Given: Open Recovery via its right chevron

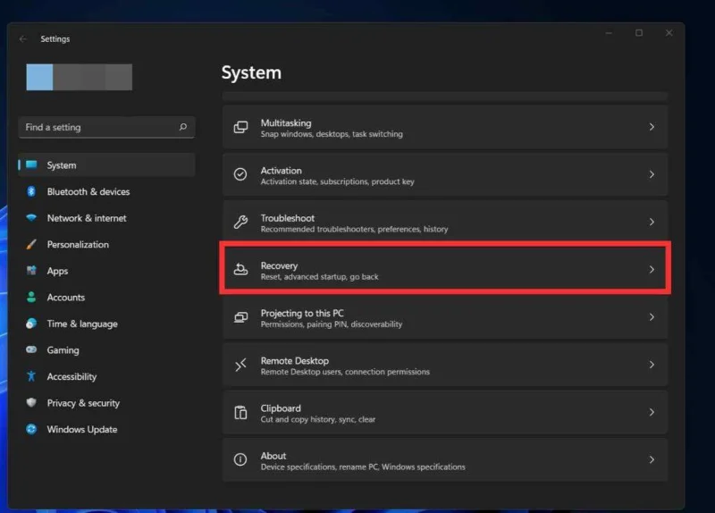Looking at the screenshot, I should point(652,270).
